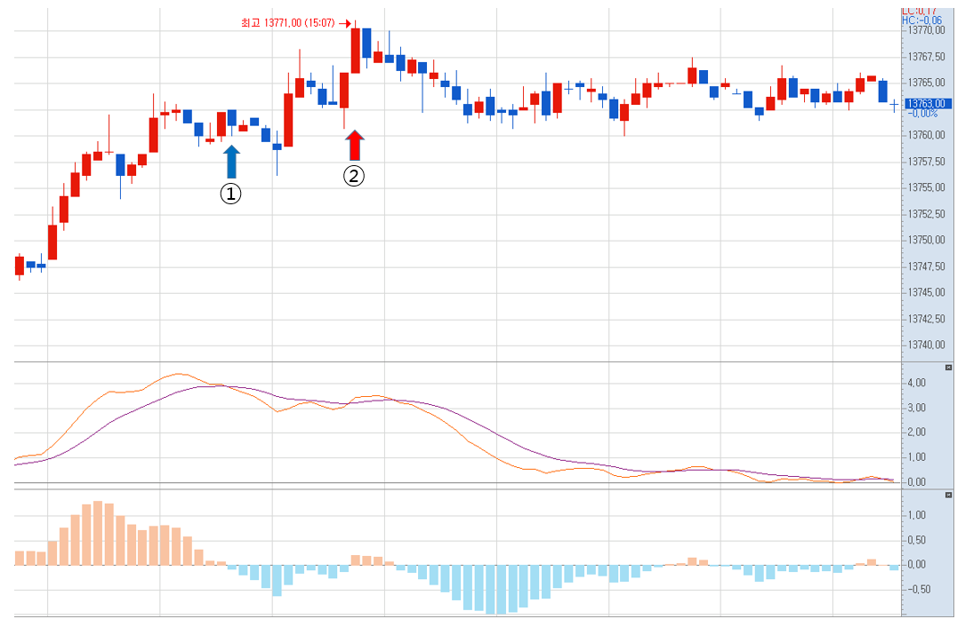
Task: Click the 13767.50 price axis label
Action: click(926, 57)
